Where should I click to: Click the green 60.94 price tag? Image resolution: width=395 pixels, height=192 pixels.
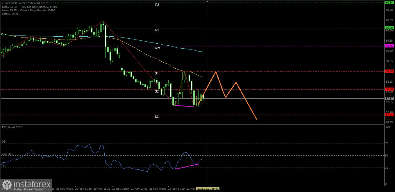[389, 3]
